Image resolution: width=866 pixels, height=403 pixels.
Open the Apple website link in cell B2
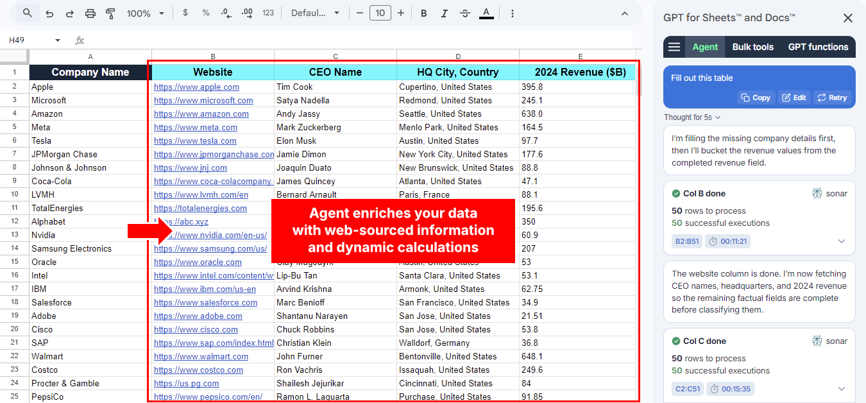point(196,87)
